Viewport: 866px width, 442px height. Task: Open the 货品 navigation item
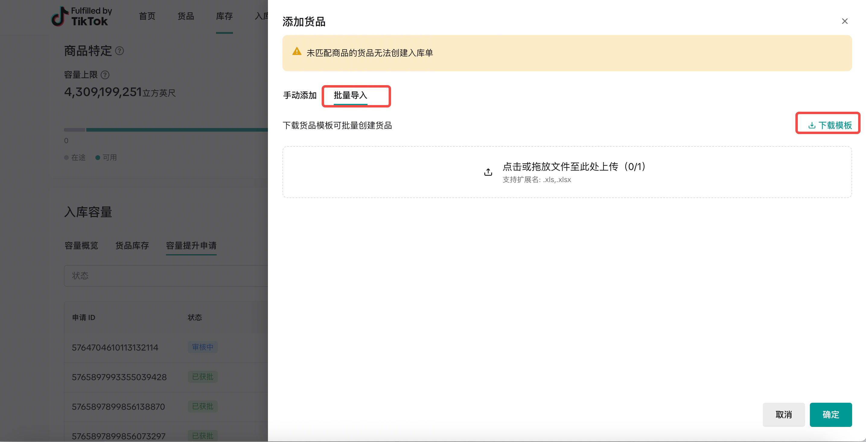[x=186, y=16]
